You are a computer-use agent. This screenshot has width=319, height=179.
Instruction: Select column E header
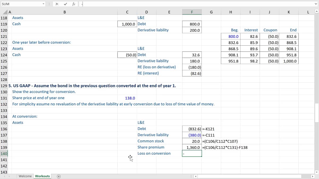[169, 12]
